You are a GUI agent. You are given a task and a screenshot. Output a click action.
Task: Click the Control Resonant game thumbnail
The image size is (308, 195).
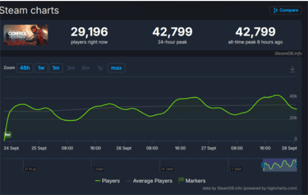26,35
